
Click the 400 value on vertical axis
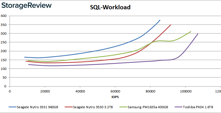point(3,16)
